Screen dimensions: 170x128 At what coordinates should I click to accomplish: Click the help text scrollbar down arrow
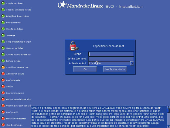click(x=168, y=126)
